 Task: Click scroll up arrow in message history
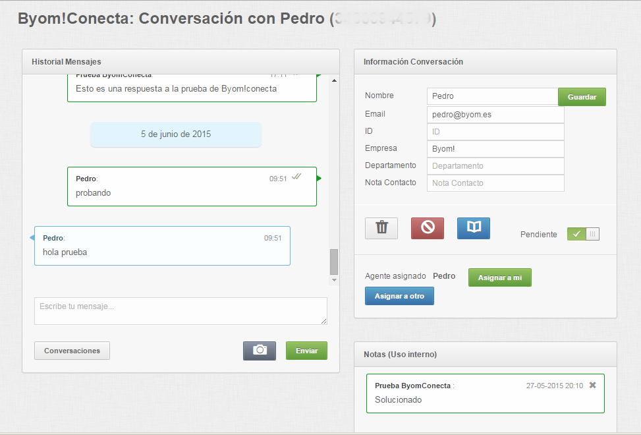(333, 80)
